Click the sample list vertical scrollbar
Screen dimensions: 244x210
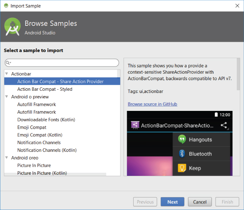click(118, 73)
